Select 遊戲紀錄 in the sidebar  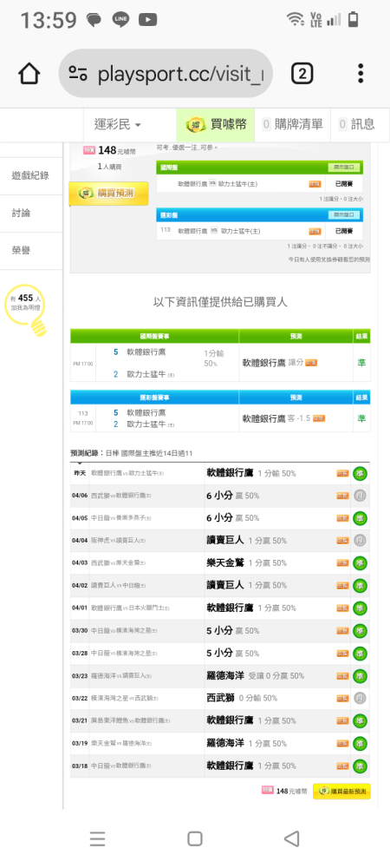(x=31, y=175)
